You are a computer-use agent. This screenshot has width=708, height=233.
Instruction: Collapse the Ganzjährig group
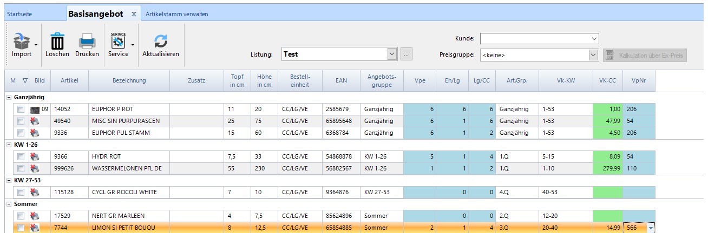(9, 97)
